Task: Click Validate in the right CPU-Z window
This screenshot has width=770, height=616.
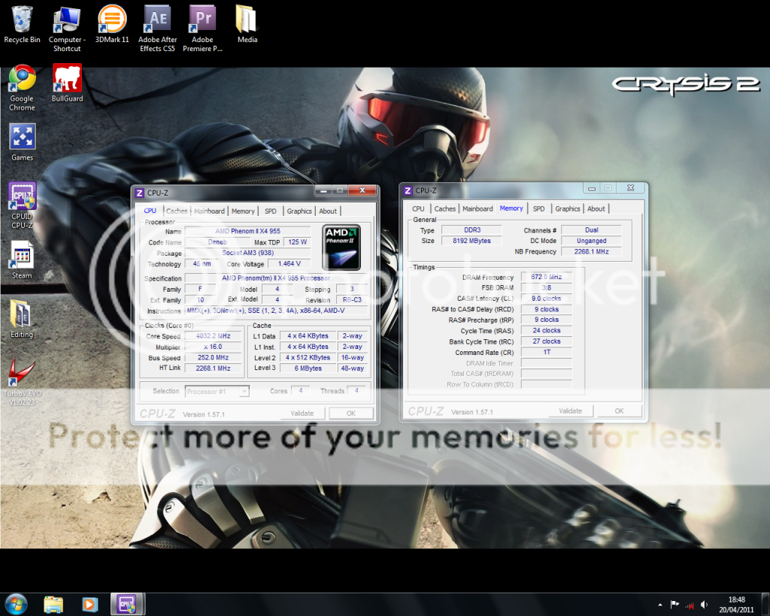Action: (x=571, y=411)
